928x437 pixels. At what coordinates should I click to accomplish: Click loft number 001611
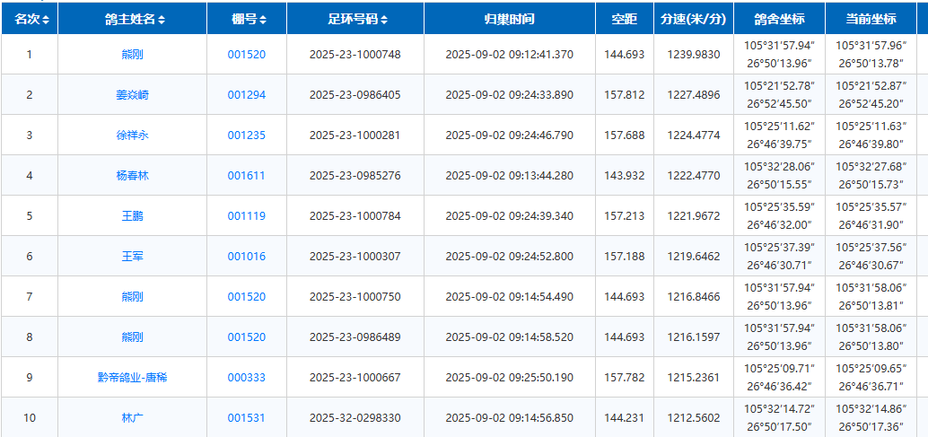tap(246, 176)
